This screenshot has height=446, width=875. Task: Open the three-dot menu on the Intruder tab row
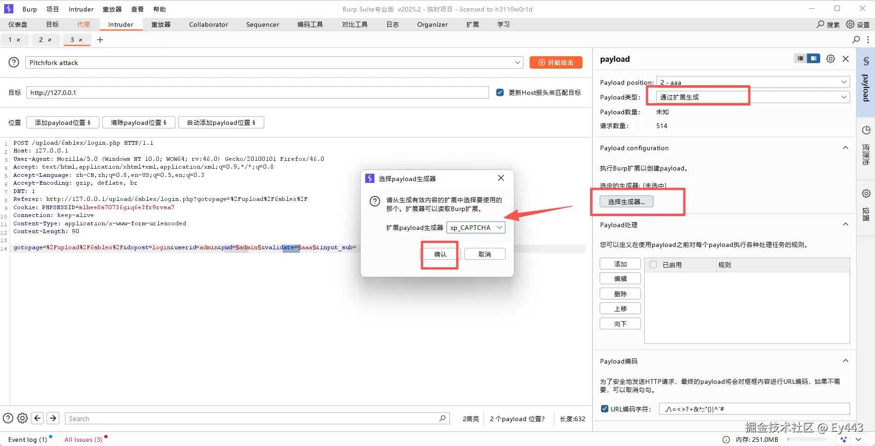tap(868, 40)
